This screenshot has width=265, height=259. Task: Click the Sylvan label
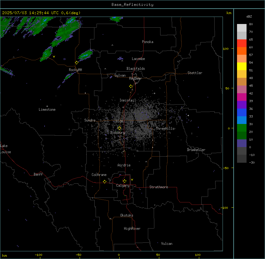pyautogui.click(x=120, y=75)
